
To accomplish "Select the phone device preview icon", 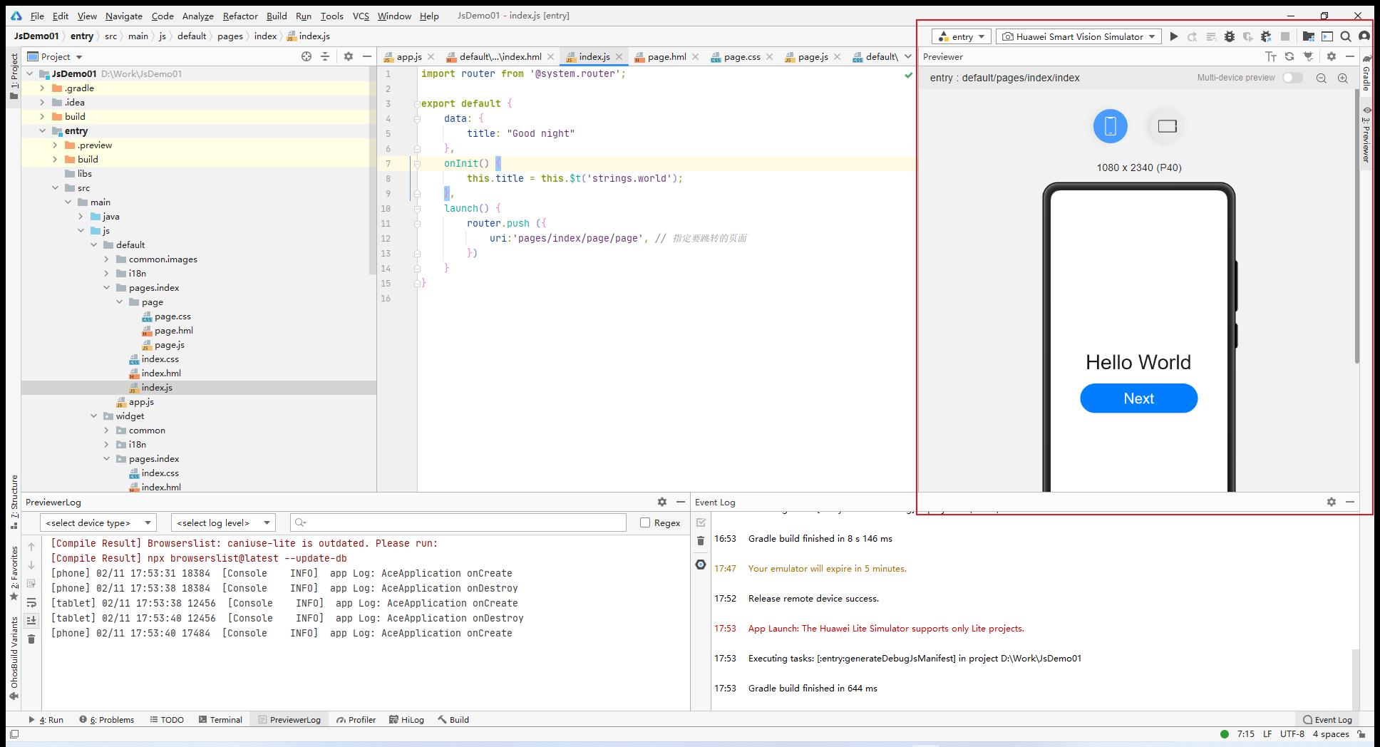I will 1110,126.
